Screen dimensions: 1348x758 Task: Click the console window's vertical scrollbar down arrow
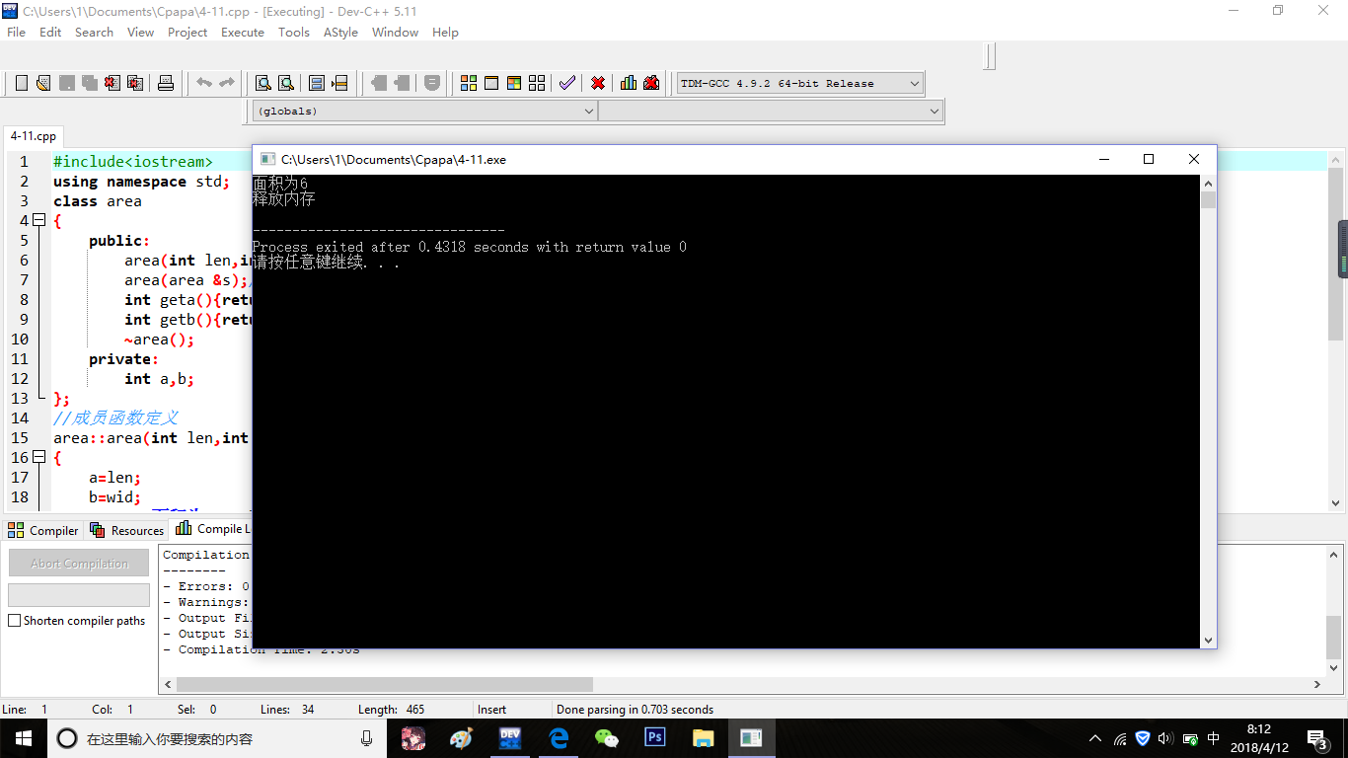click(1209, 641)
